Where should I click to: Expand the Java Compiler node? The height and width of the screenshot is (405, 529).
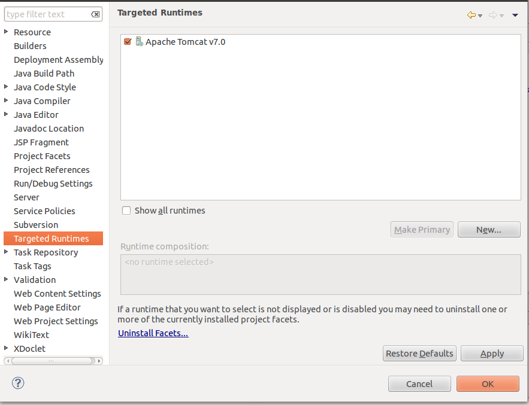pos(6,101)
